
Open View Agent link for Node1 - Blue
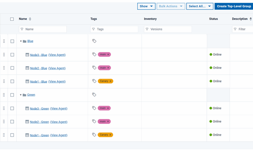57,82
